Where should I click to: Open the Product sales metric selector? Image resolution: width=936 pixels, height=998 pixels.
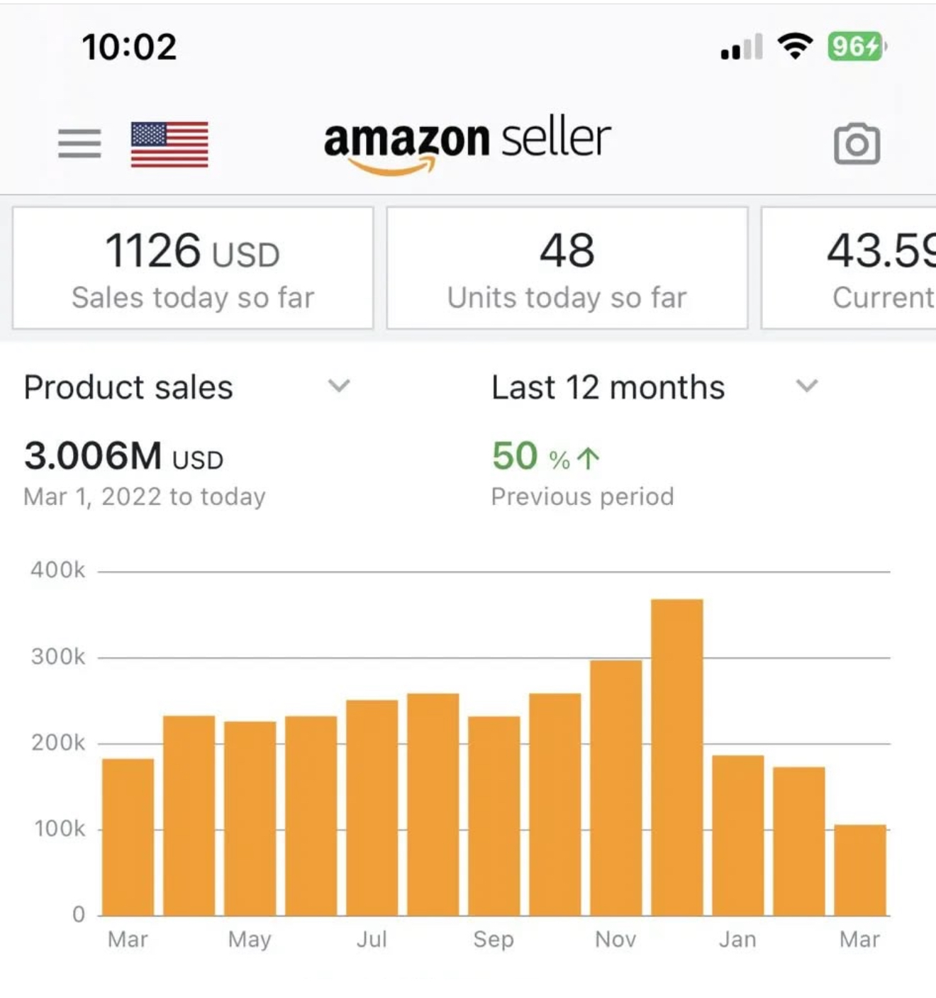(x=187, y=387)
